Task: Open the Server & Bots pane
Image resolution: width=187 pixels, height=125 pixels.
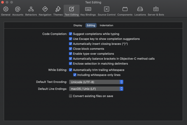Action: (156, 11)
